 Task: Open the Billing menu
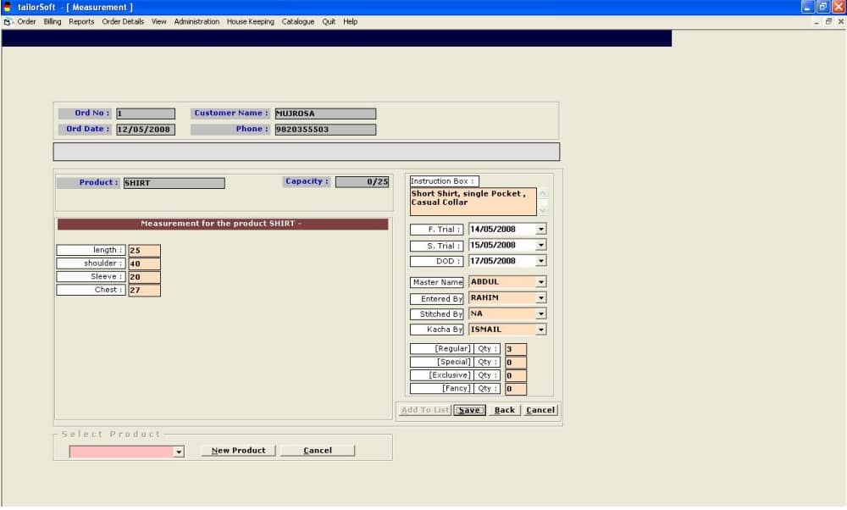click(x=53, y=22)
